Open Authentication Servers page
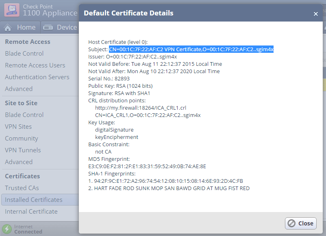The height and width of the screenshot is (236, 326). pos(37,77)
